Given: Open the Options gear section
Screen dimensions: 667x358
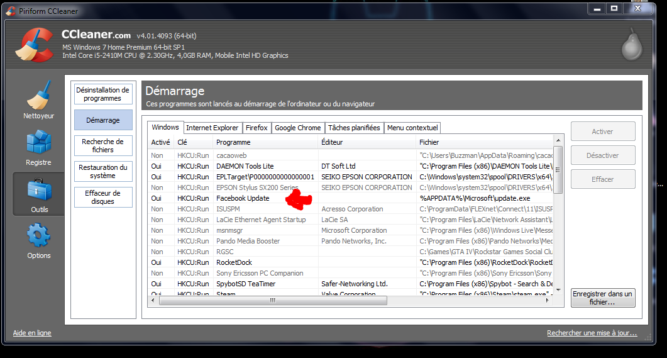Looking at the screenshot, I should [39, 242].
